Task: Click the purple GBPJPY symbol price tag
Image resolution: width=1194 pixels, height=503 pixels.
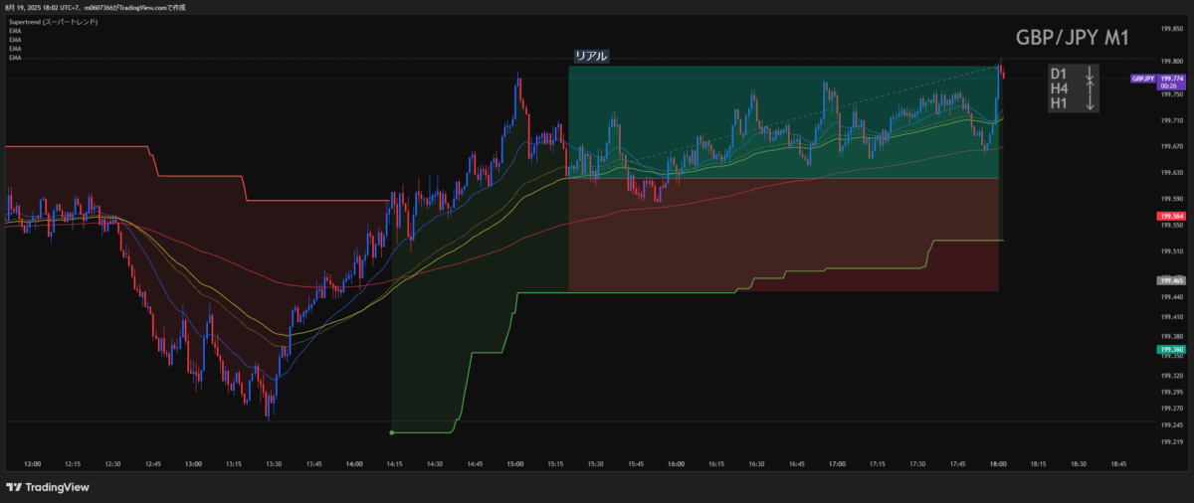Action: pos(1143,79)
